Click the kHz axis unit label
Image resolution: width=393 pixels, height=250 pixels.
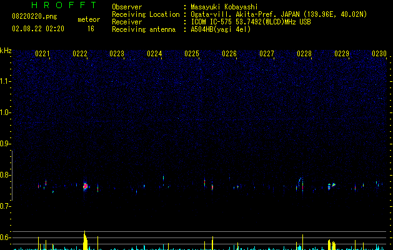pos(6,51)
